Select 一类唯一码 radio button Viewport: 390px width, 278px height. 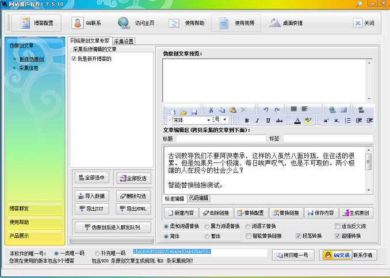point(56,253)
